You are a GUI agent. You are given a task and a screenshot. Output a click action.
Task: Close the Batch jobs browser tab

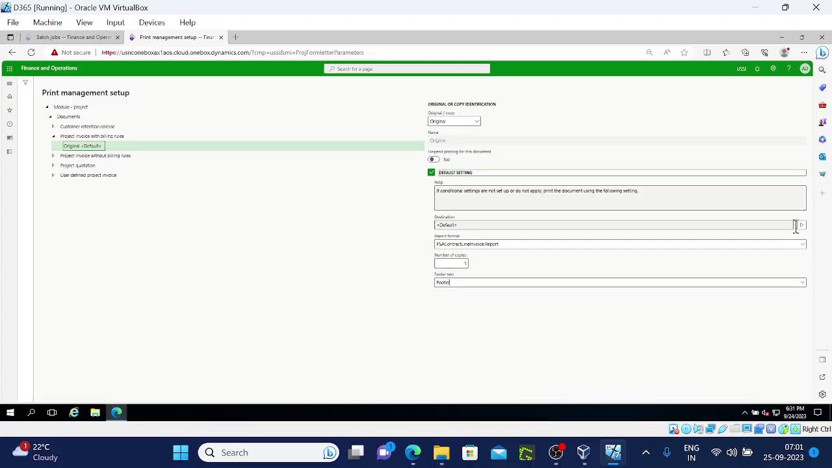click(118, 38)
